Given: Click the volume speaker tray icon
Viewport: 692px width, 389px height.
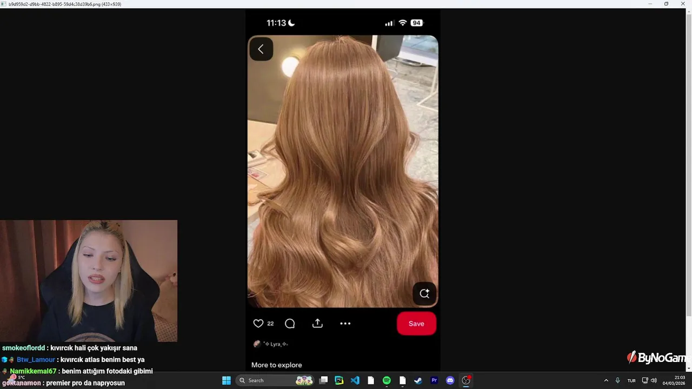Looking at the screenshot, I should [x=654, y=380].
